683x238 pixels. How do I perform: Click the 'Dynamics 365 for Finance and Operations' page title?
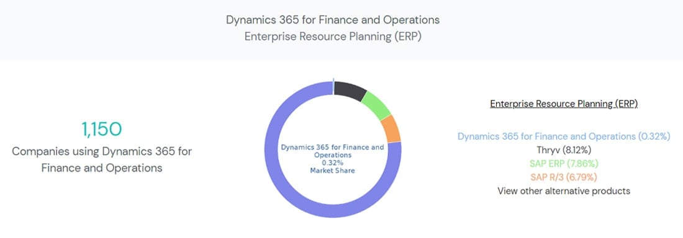coord(333,20)
